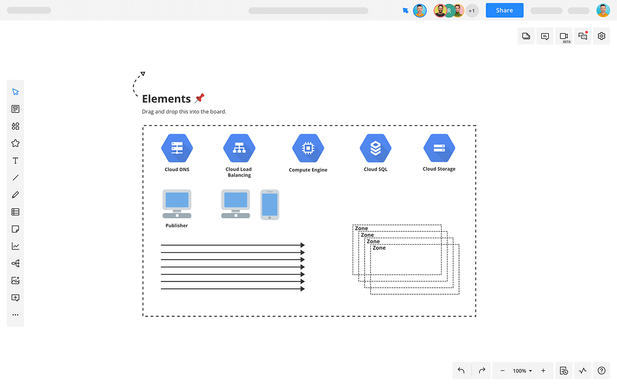Click the Share button
The width and height of the screenshot is (617, 386).
[504, 10]
